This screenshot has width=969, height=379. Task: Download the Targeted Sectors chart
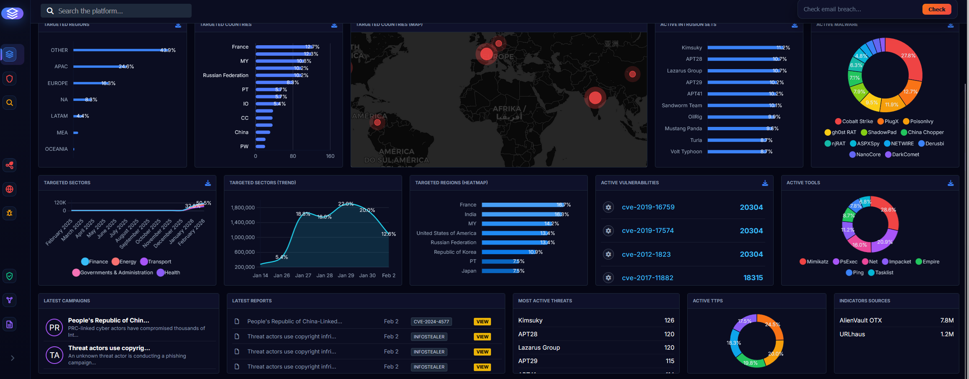pos(208,183)
